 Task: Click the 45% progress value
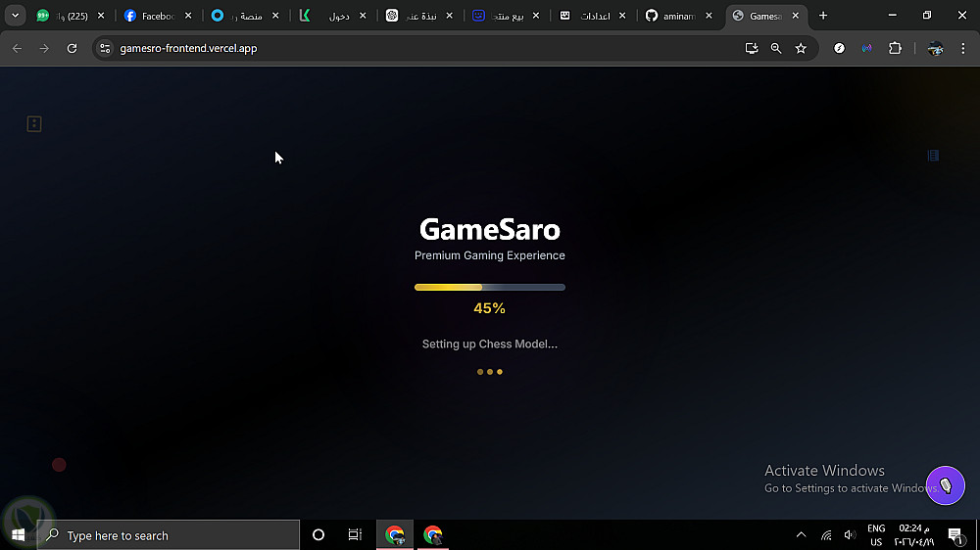tap(489, 307)
